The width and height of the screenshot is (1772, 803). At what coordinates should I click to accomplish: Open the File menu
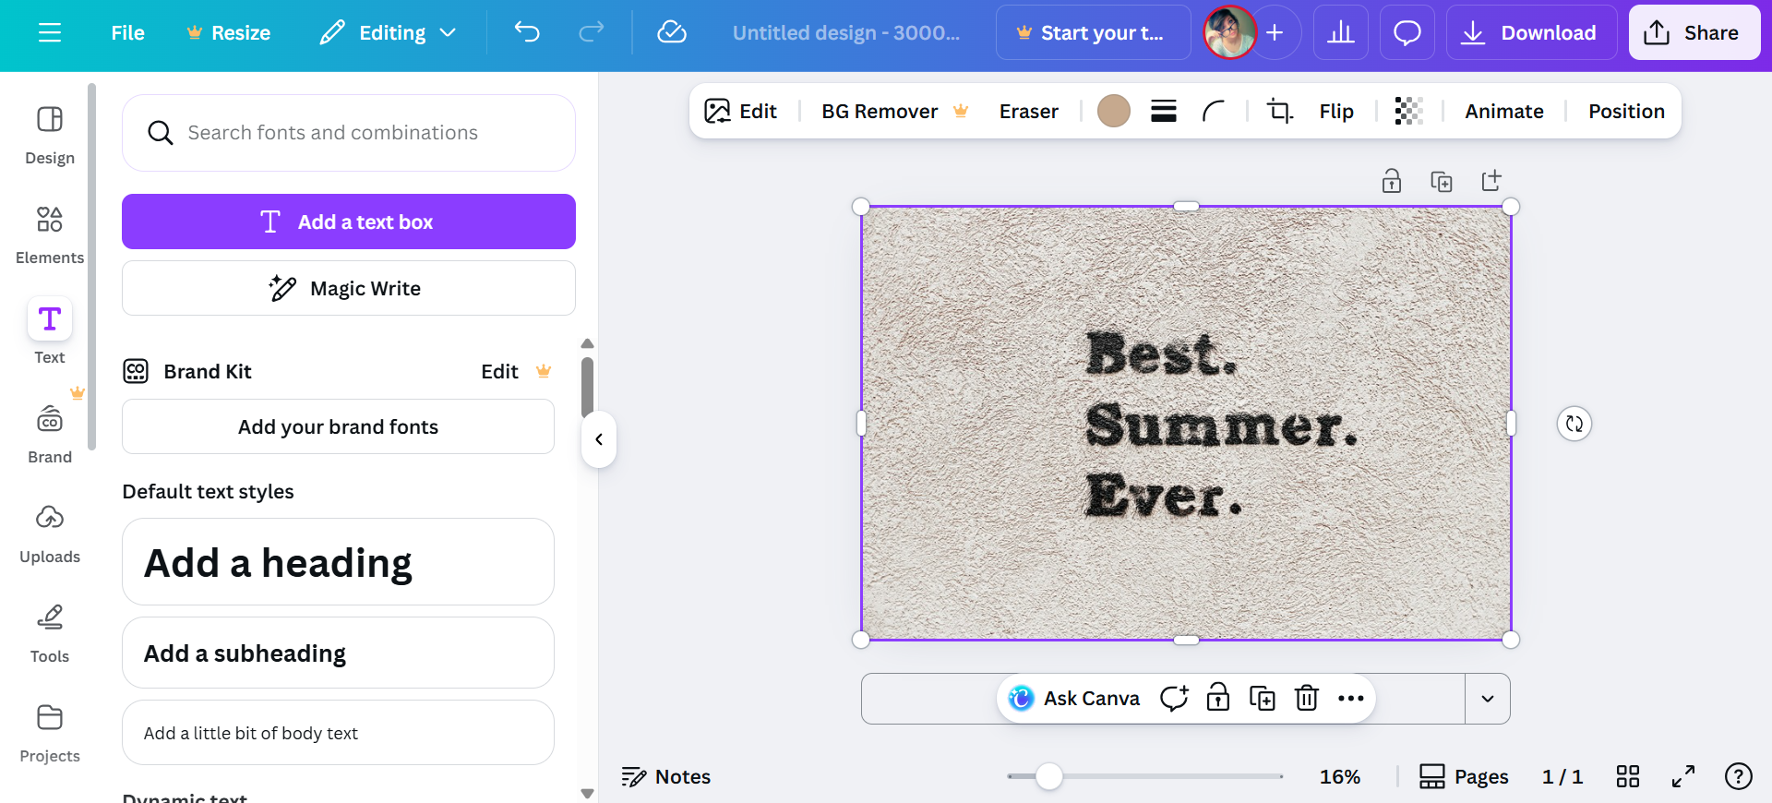[127, 33]
